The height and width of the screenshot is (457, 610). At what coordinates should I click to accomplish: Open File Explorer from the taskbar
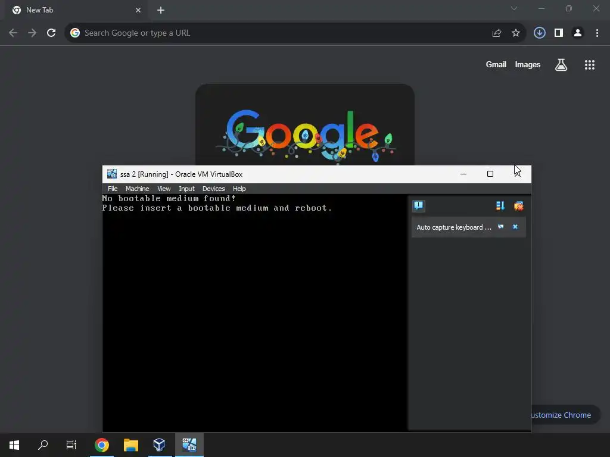(x=131, y=445)
